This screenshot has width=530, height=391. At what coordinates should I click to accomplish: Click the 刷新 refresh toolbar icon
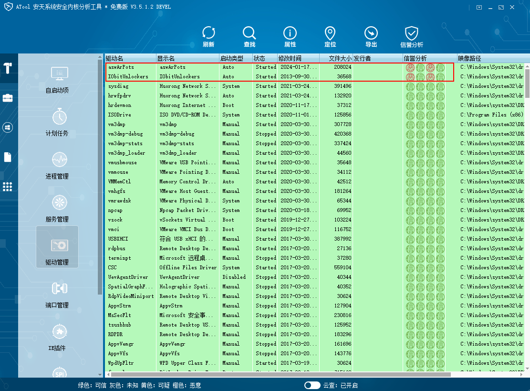pyautogui.click(x=208, y=37)
